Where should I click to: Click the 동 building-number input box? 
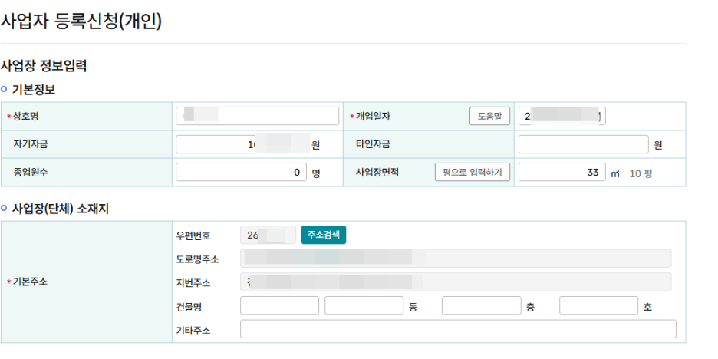click(364, 306)
